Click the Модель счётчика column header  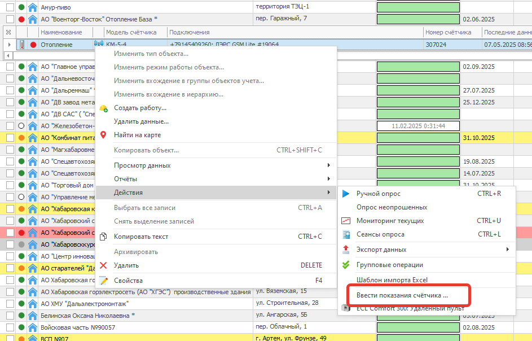[x=131, y=32]
